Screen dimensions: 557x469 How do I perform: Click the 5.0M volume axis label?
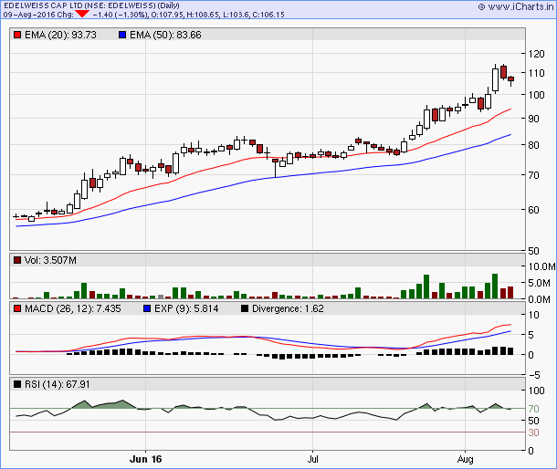(540, 283)
